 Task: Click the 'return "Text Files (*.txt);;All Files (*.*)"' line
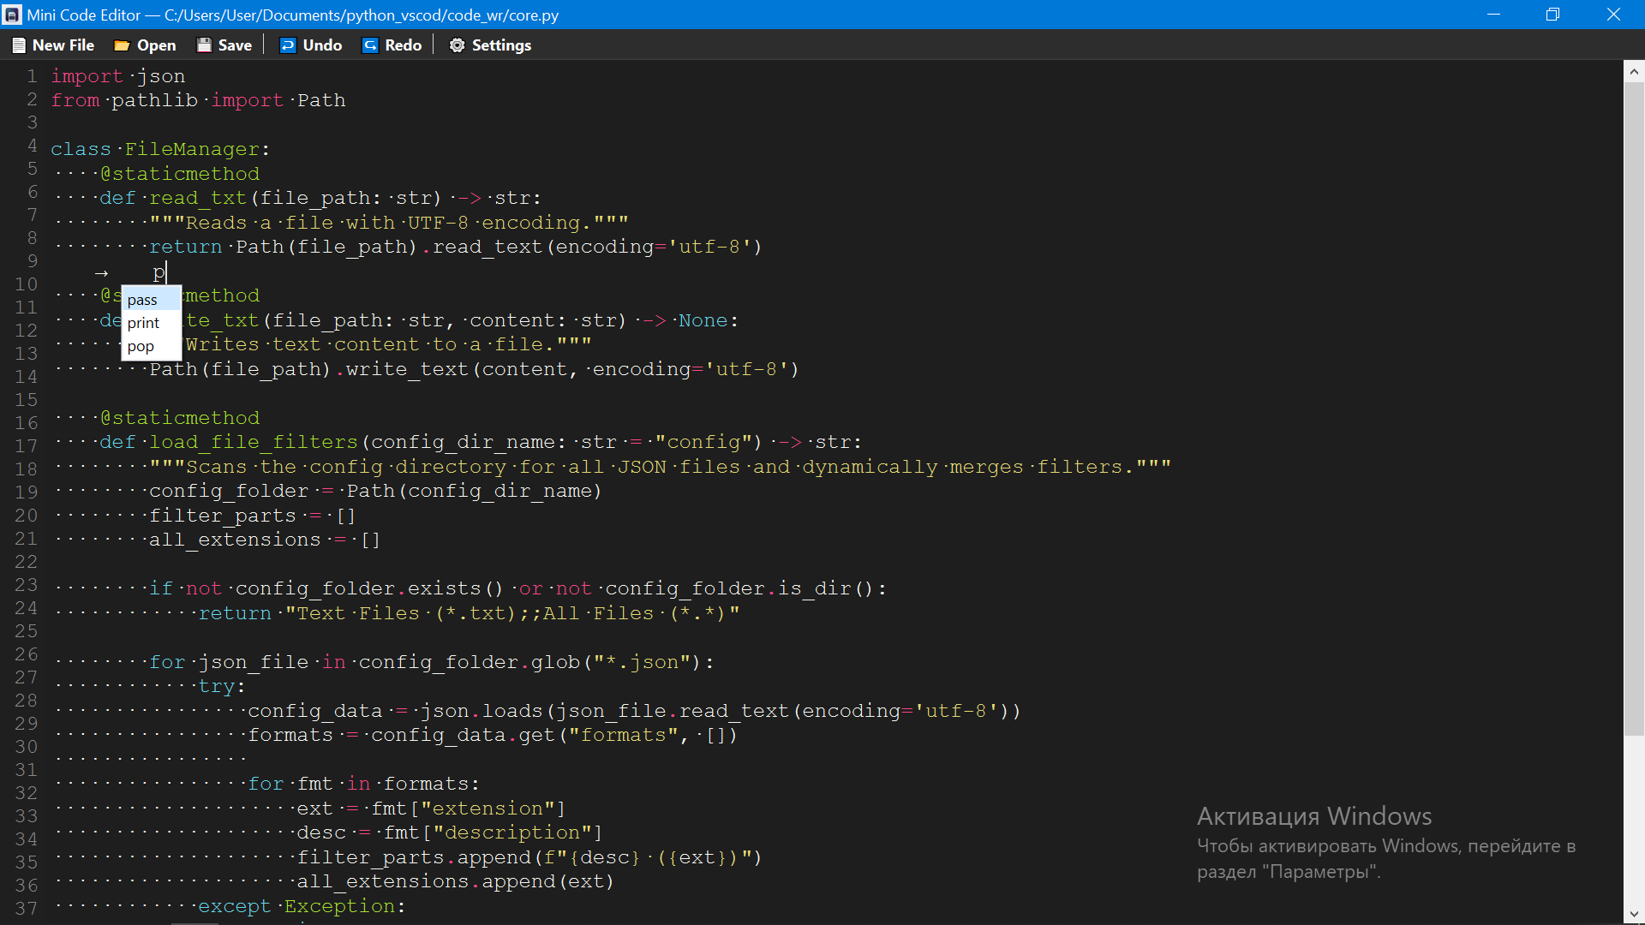coord(469,613)
